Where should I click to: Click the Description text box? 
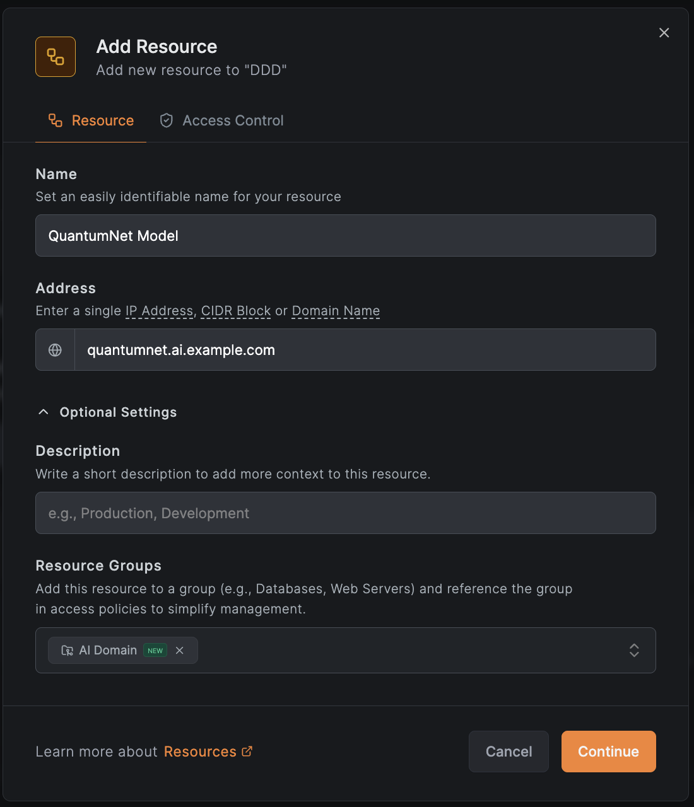click(x=346, y=513)
